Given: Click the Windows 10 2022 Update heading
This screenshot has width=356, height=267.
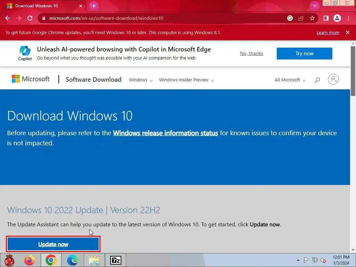Looking at the screenshot, I should (x=83, y=210).
